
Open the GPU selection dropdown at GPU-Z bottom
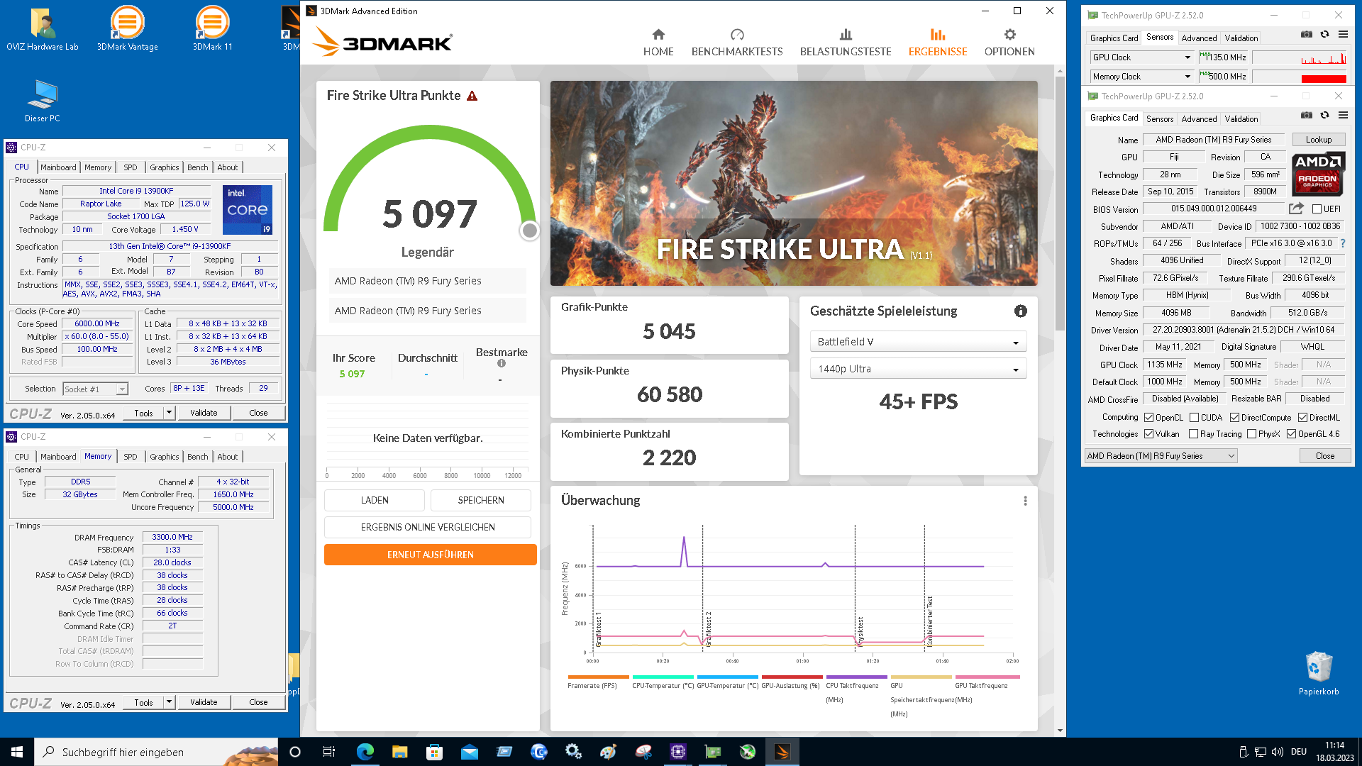click(x=1161, y=456)
